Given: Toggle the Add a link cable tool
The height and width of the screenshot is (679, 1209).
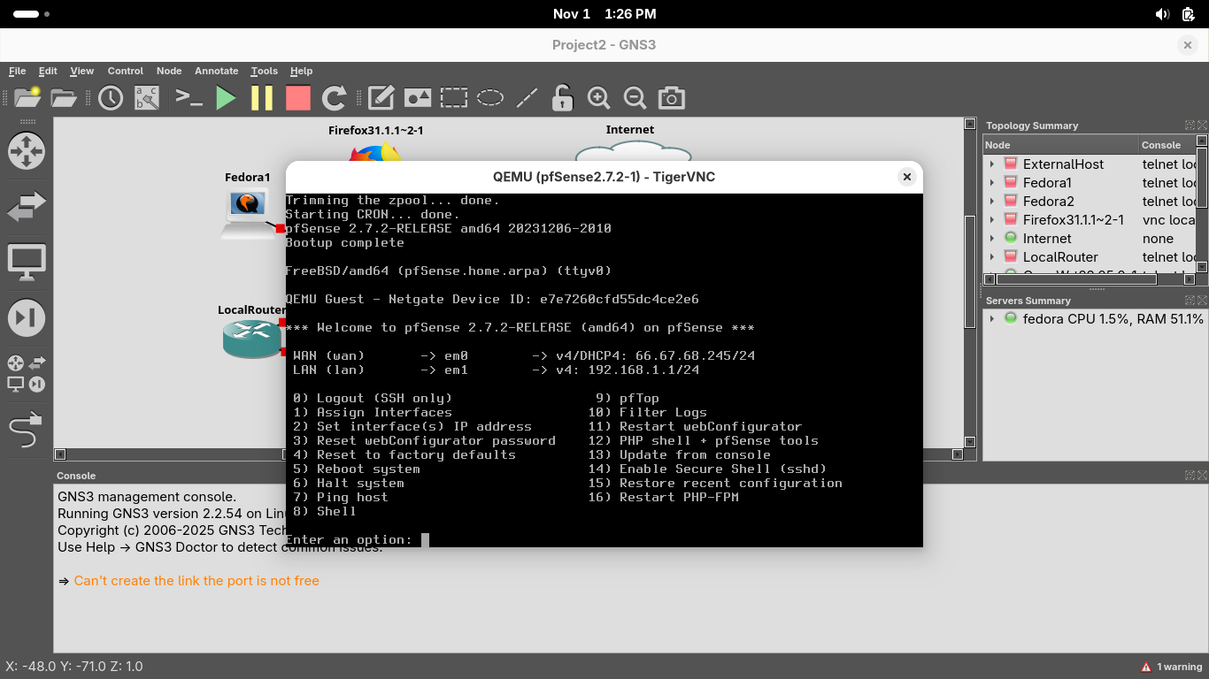Looking at the screenshot, I should [27, 431].
